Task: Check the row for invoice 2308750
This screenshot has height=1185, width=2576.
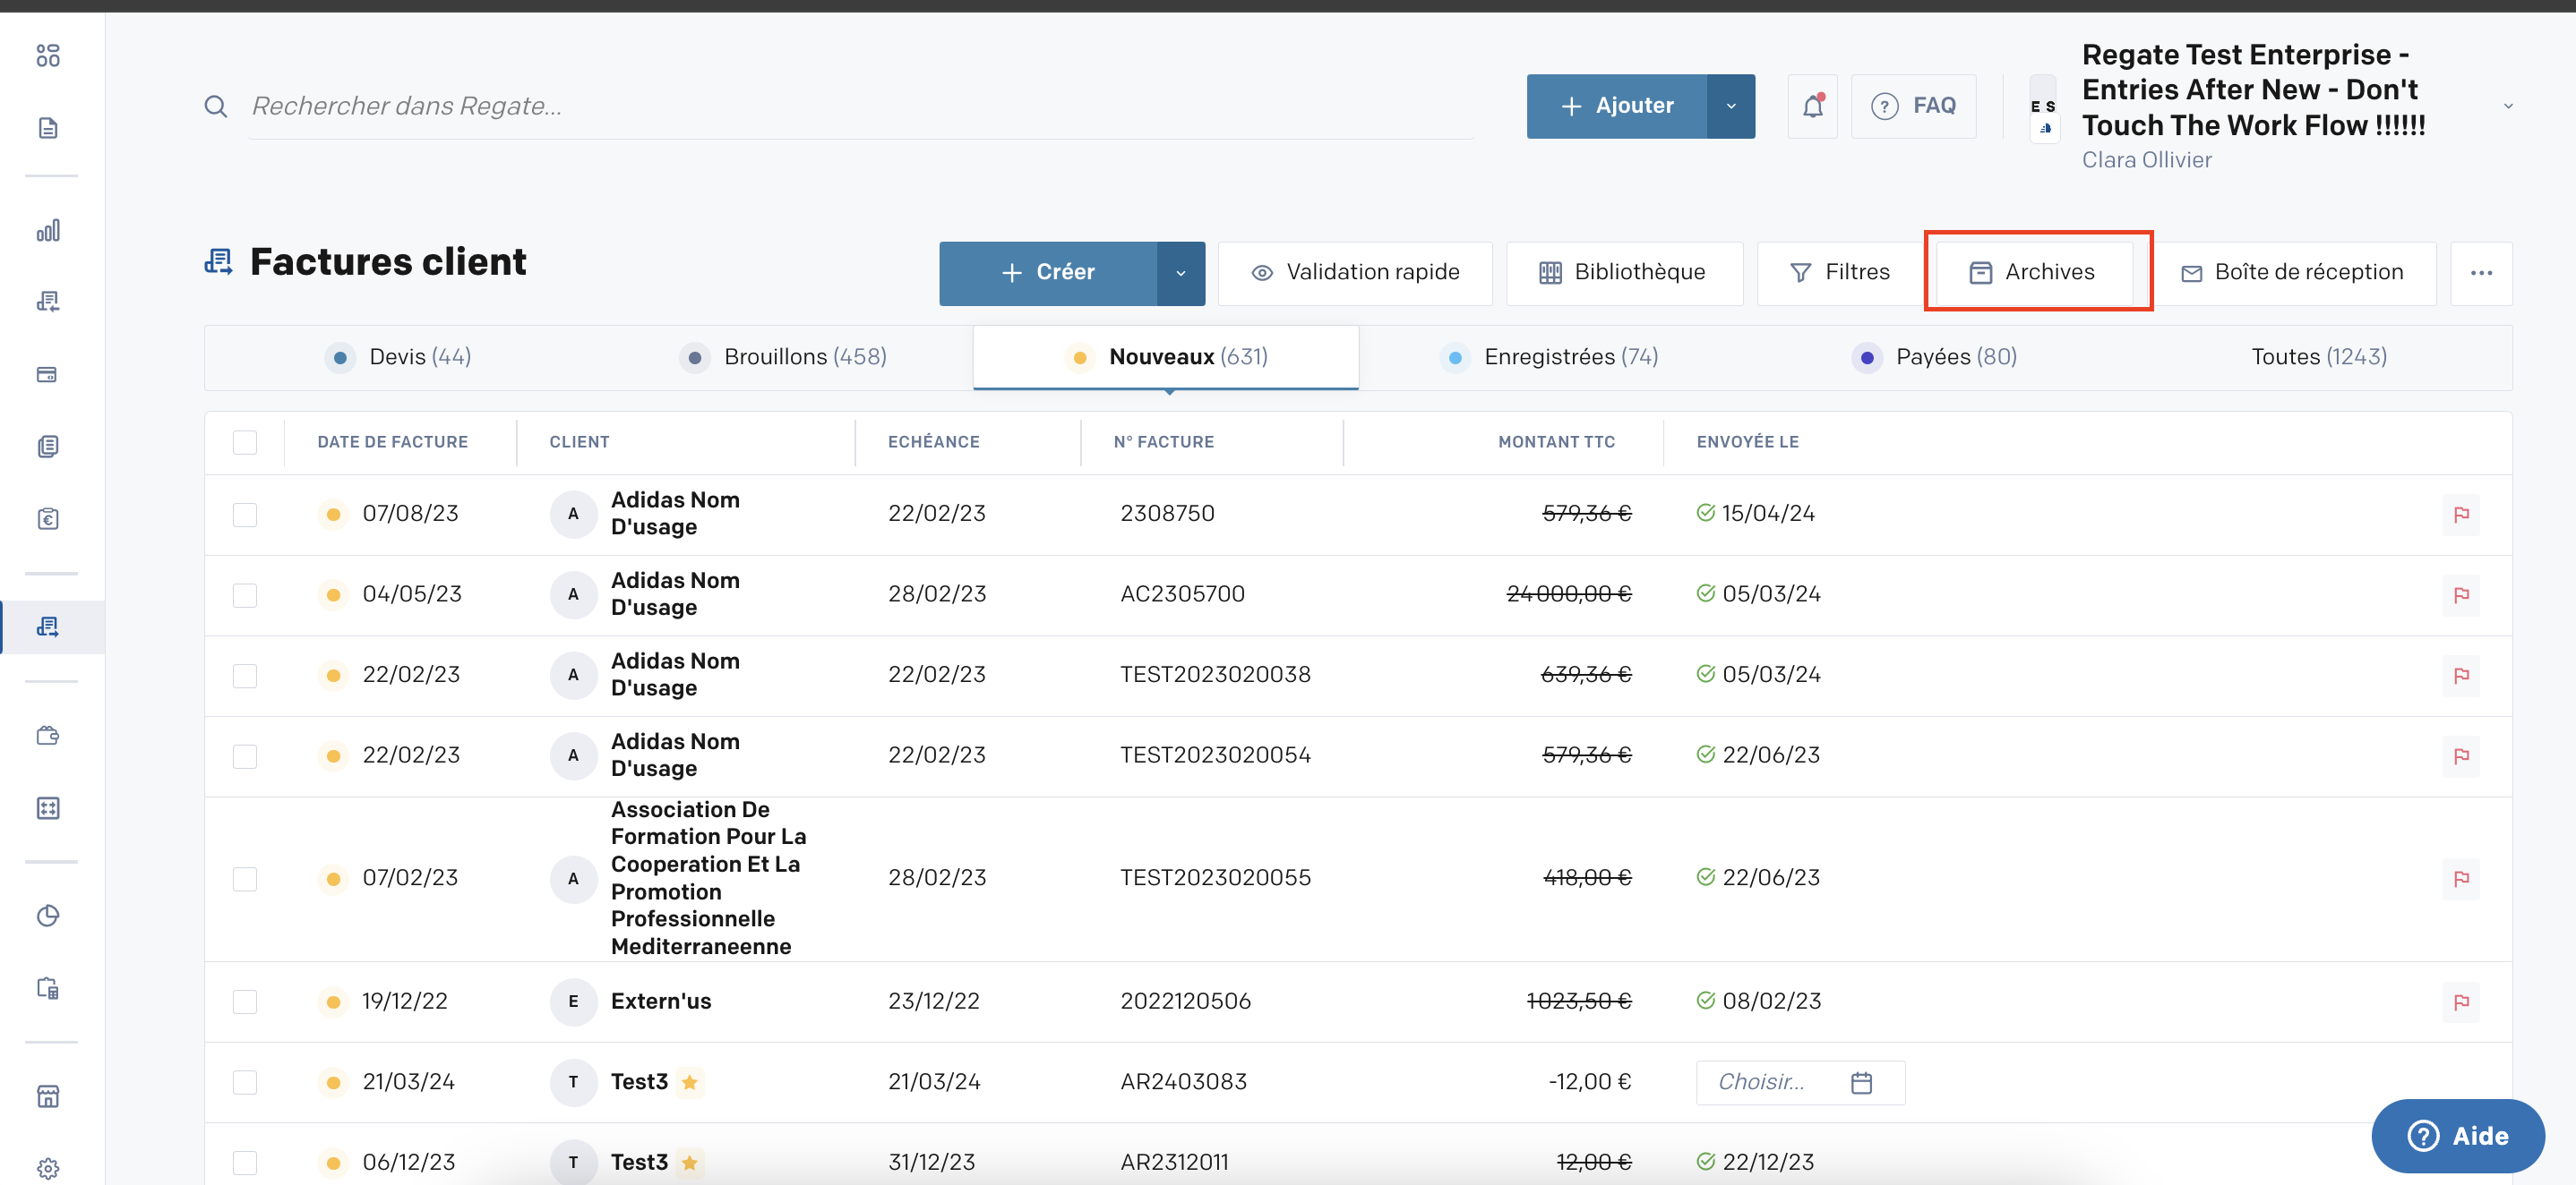Action: [x=244, y=515]
